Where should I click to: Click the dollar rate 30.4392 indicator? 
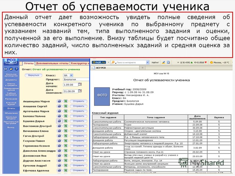pyautogui.click(x=187, y=62)
